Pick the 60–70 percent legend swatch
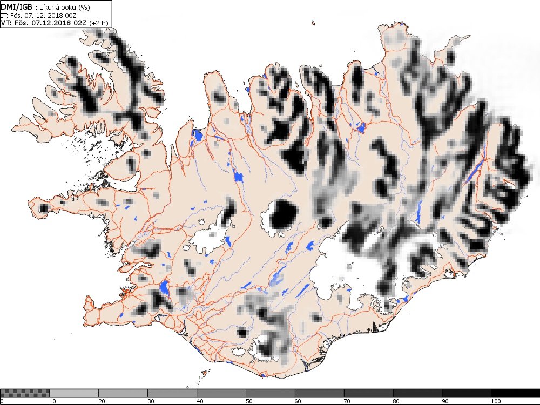This screenshot has width=540, height=405. pyautogui.click(x=319, y=393)
